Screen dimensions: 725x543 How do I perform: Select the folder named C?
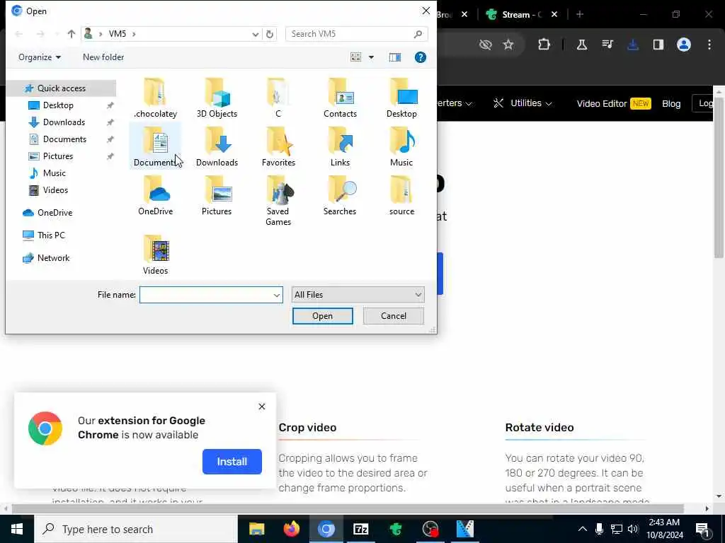coord(278,98)
